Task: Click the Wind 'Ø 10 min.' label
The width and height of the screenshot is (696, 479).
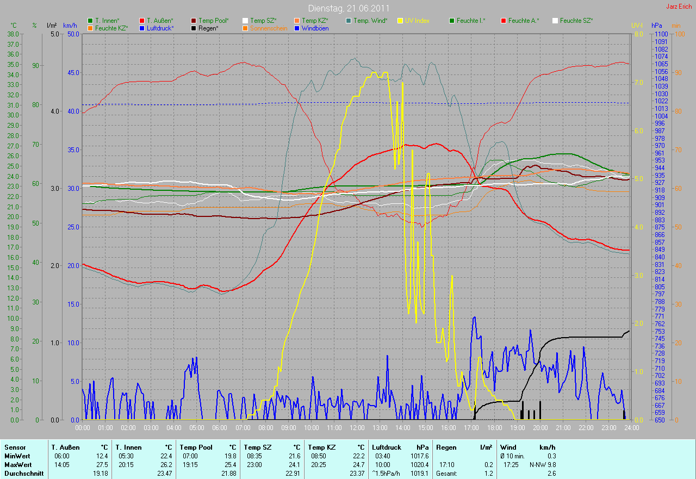Action: (x=513, y=456)
